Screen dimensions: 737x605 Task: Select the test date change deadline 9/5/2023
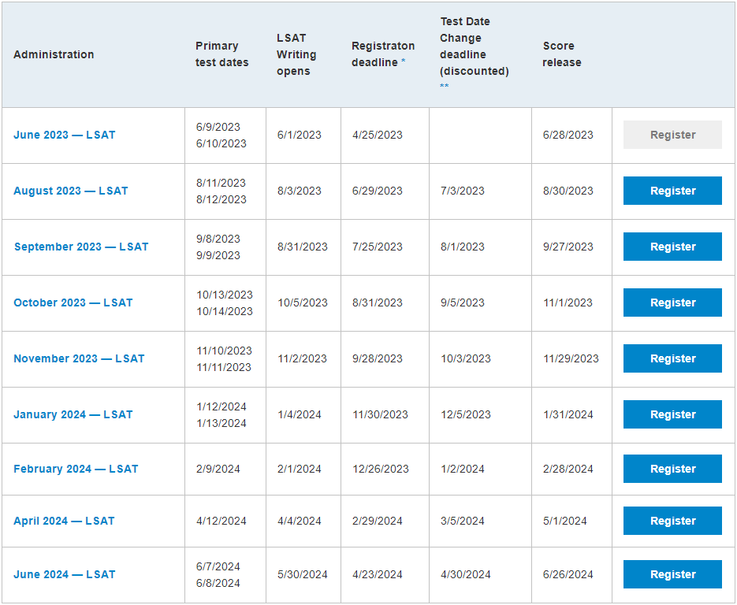coord(463,302)
